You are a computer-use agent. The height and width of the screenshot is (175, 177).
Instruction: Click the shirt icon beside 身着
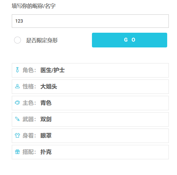coord(17,135)
